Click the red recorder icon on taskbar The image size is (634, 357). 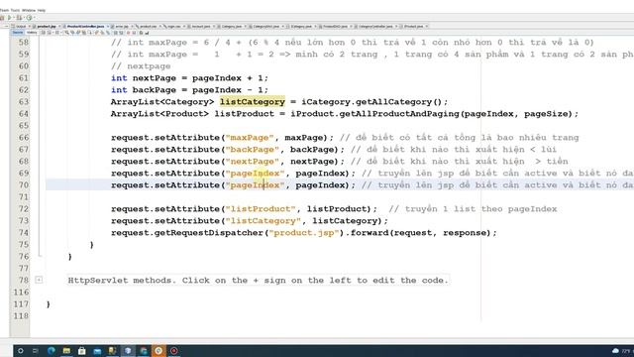click(x=174, y=350)
